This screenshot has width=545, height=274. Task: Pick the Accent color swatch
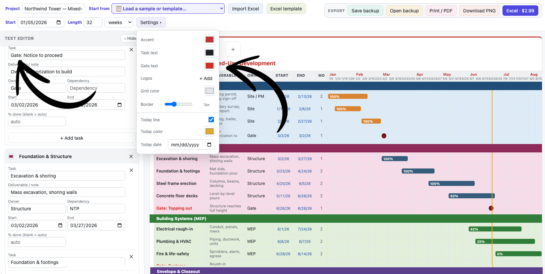210,40
